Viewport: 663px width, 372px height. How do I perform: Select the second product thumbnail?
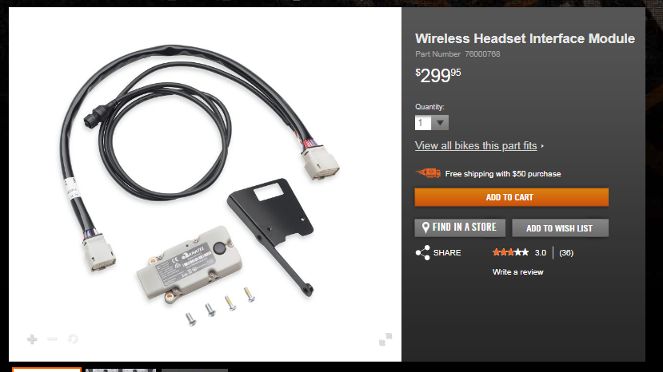pos(121,370)
